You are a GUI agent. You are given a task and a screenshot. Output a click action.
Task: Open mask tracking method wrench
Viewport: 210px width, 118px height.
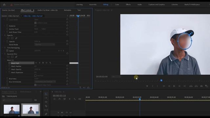coord(50,63)
